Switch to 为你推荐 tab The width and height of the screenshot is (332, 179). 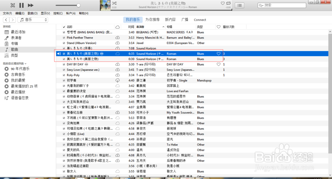[x=152, y=20]
